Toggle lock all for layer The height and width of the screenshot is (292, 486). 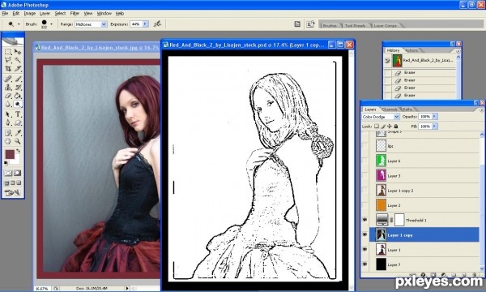(x=396, y=127)
